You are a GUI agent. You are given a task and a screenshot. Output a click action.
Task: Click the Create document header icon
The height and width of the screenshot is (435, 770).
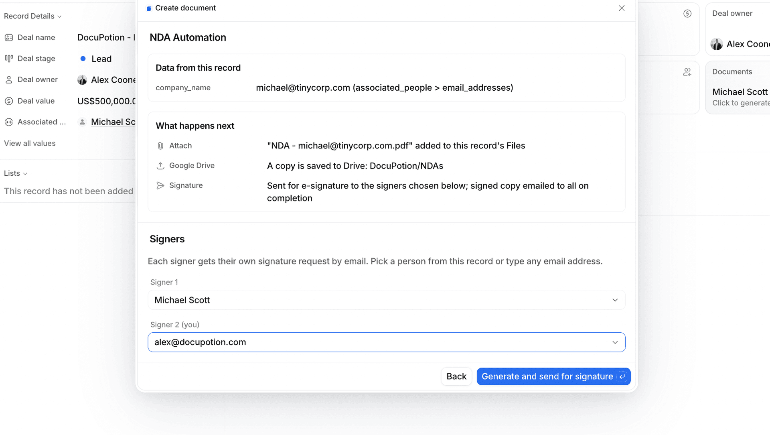[149, 8]
